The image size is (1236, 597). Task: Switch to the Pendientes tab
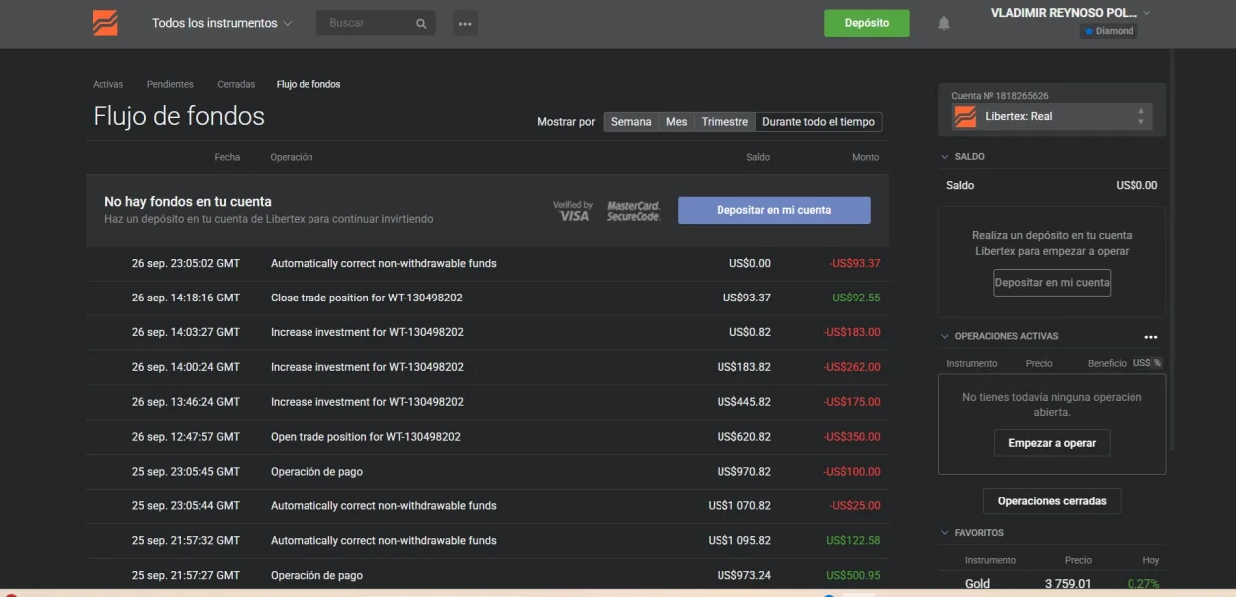(170, 85)
